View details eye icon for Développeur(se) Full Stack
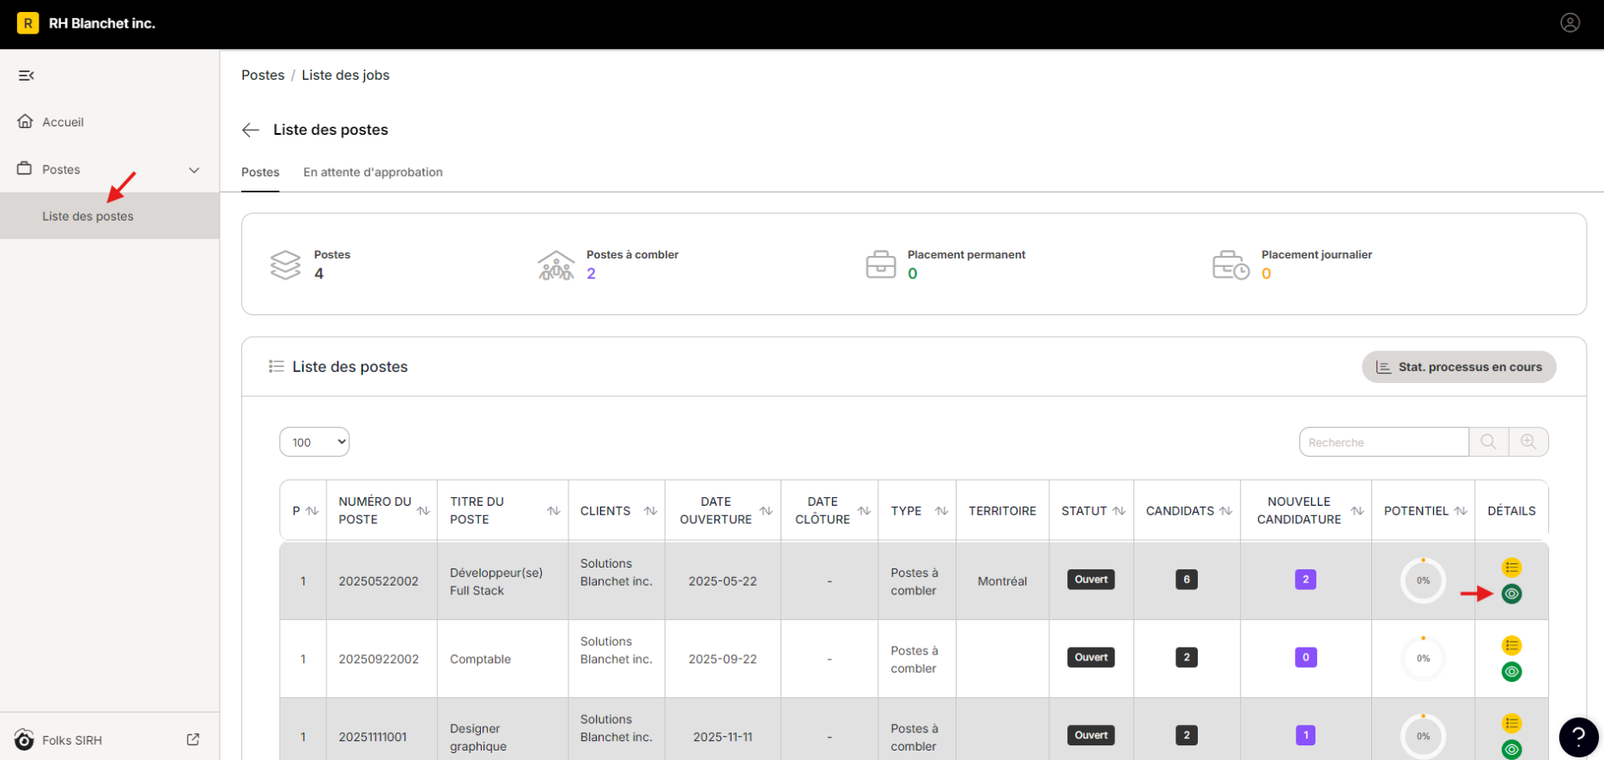The image size is (1604, 760). pyautogui.click(x=1511, y=593)
